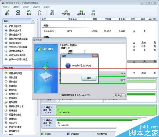
Task: Select 创建分区 operation
Action: click(11, 86)
